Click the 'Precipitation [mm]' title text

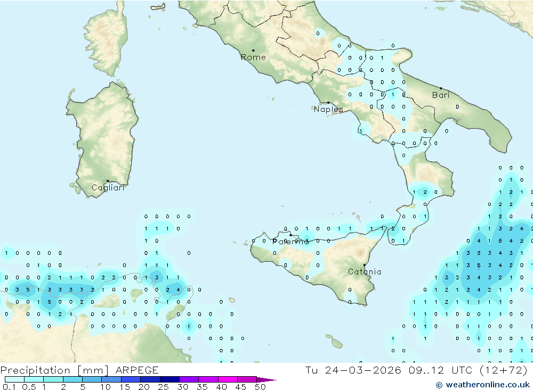pos(54,370)
